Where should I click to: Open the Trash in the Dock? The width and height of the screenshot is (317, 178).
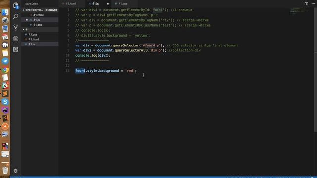coord(5,170)
